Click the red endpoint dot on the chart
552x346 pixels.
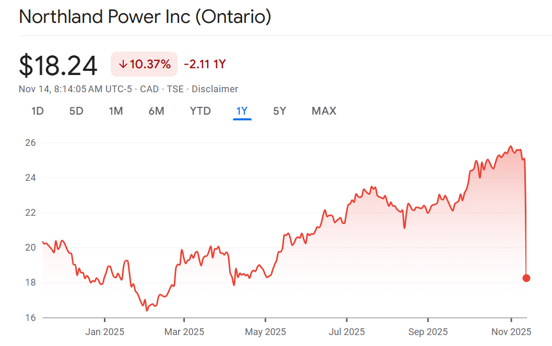pyautogui.click(x=526, y=278)
